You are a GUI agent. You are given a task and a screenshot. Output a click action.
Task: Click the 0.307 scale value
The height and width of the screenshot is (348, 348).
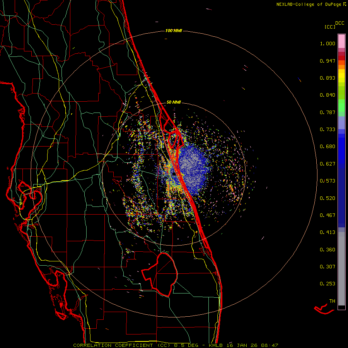(x=328, y=267)
